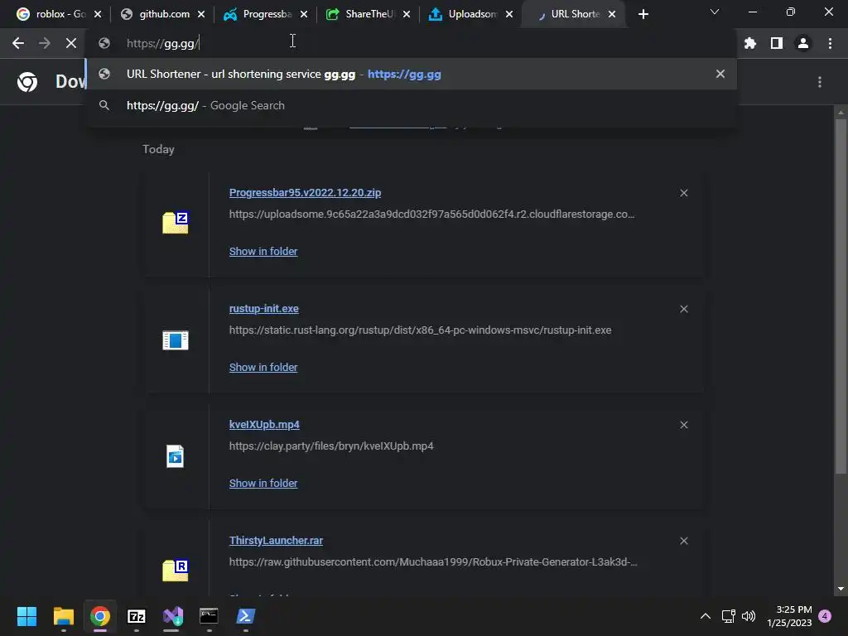Open the profile avatar menu
848x636 pixels.
pyautogui.click(x=803, y=43)
